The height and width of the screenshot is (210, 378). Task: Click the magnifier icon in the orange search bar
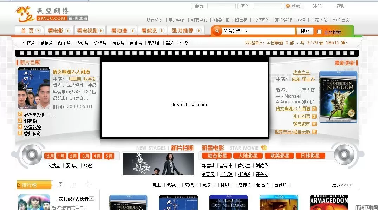pyautogui.click(x=218, y=31)
